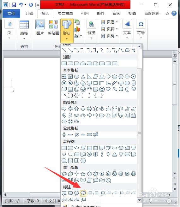Save document with the floppy icon
This screenshot has height=207, width=180.
pyautogui.click(x=14, y=5)
